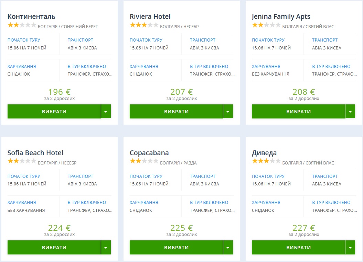Click the Sofia Beach Hotel name
Viewport: 363px width, 262px height.
tap(35, 153)
